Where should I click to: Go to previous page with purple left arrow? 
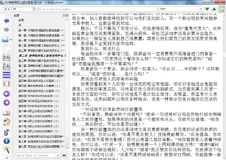pyautogui.click(x=6, y=94)
